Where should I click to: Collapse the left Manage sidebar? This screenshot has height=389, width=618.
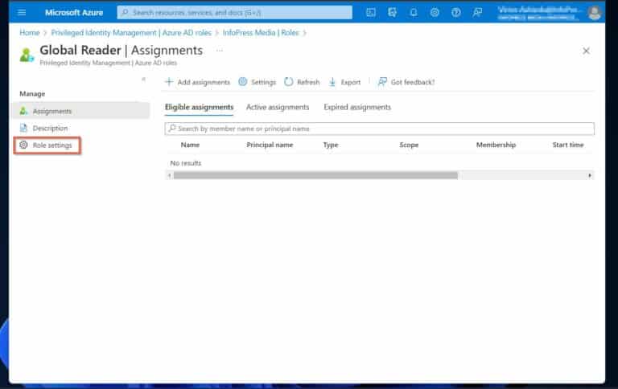tap(143, 79)
